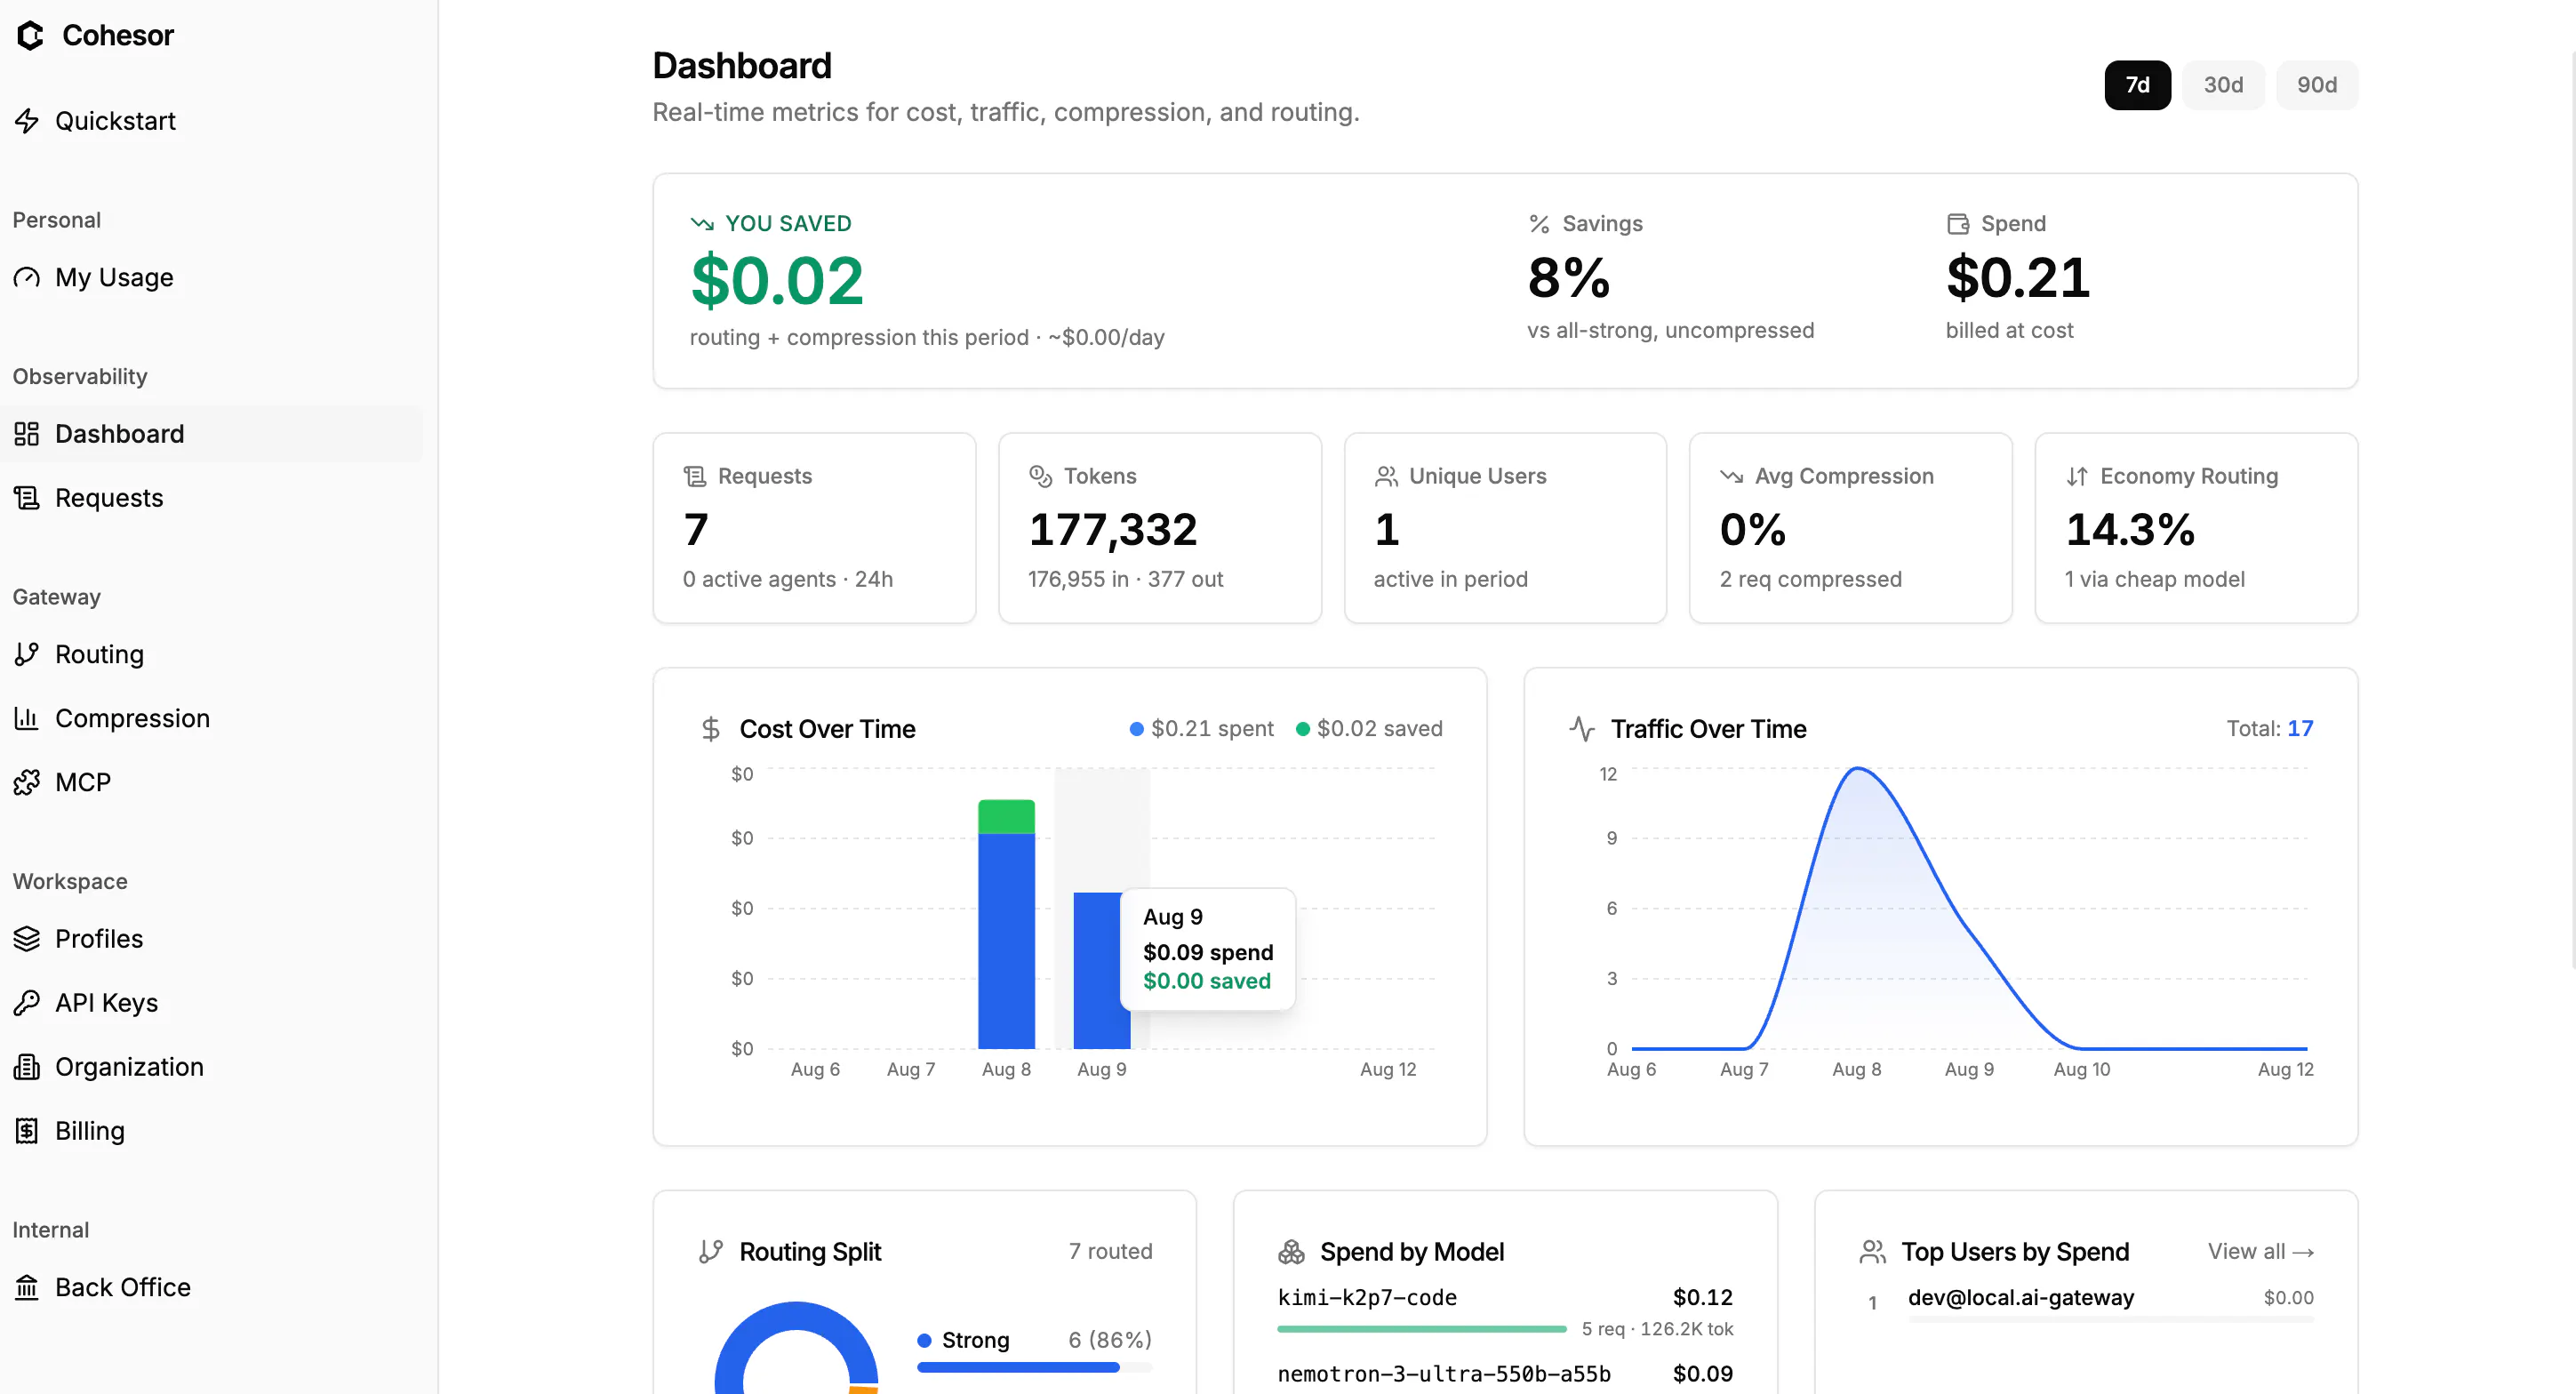The height and width of the screenshot is (1394, 2576).
Task: Click the 14.3% economy routing value
Action: point(2130,530)
